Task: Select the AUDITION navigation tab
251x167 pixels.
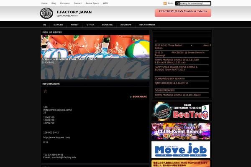Action: [126, 25]
